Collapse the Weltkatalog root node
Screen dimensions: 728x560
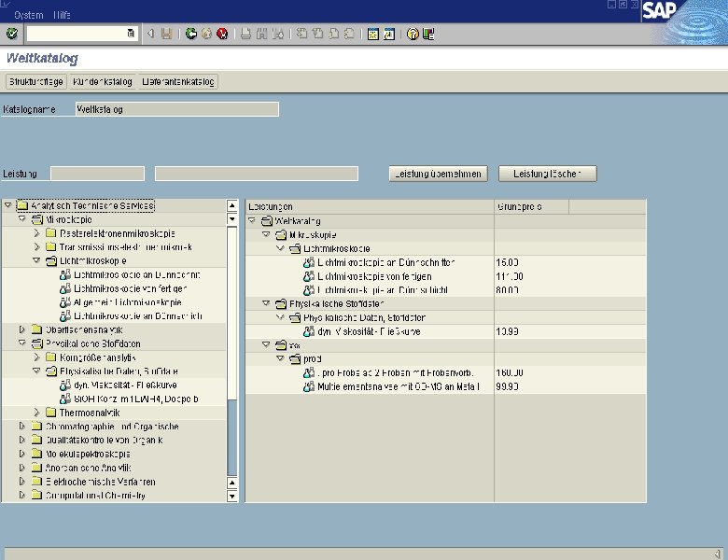coord(252,220)
